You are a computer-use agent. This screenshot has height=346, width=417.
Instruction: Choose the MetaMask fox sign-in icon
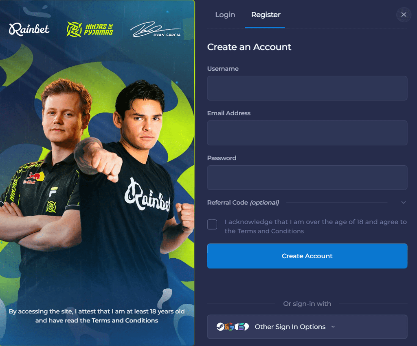click(x=226, y=327)
